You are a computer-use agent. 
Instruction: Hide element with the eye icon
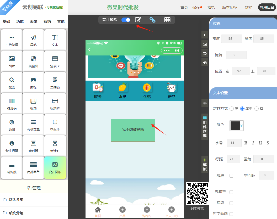click(x=205, y=103)
